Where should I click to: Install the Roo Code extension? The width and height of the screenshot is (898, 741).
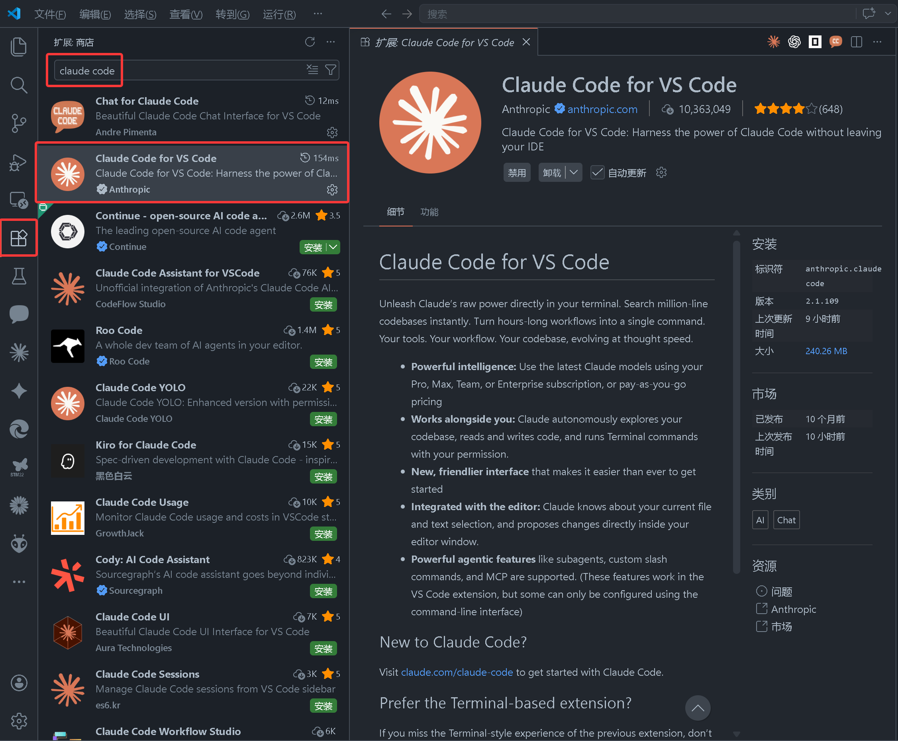tap(323, 363)
